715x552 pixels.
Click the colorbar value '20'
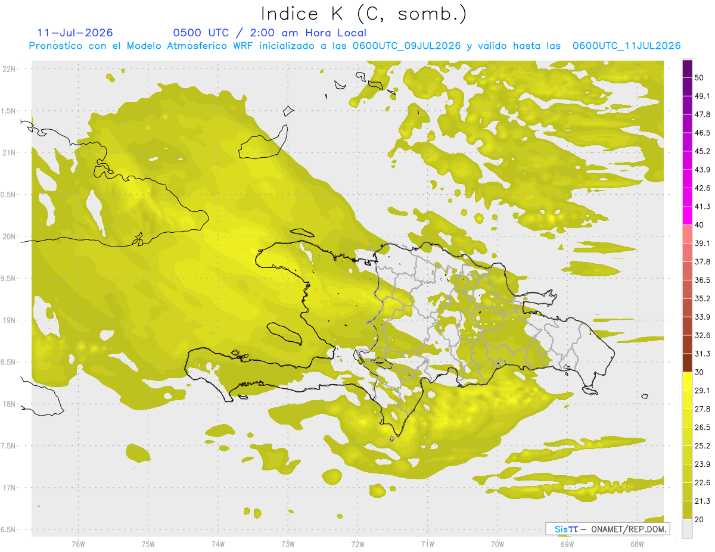(699, 519)
